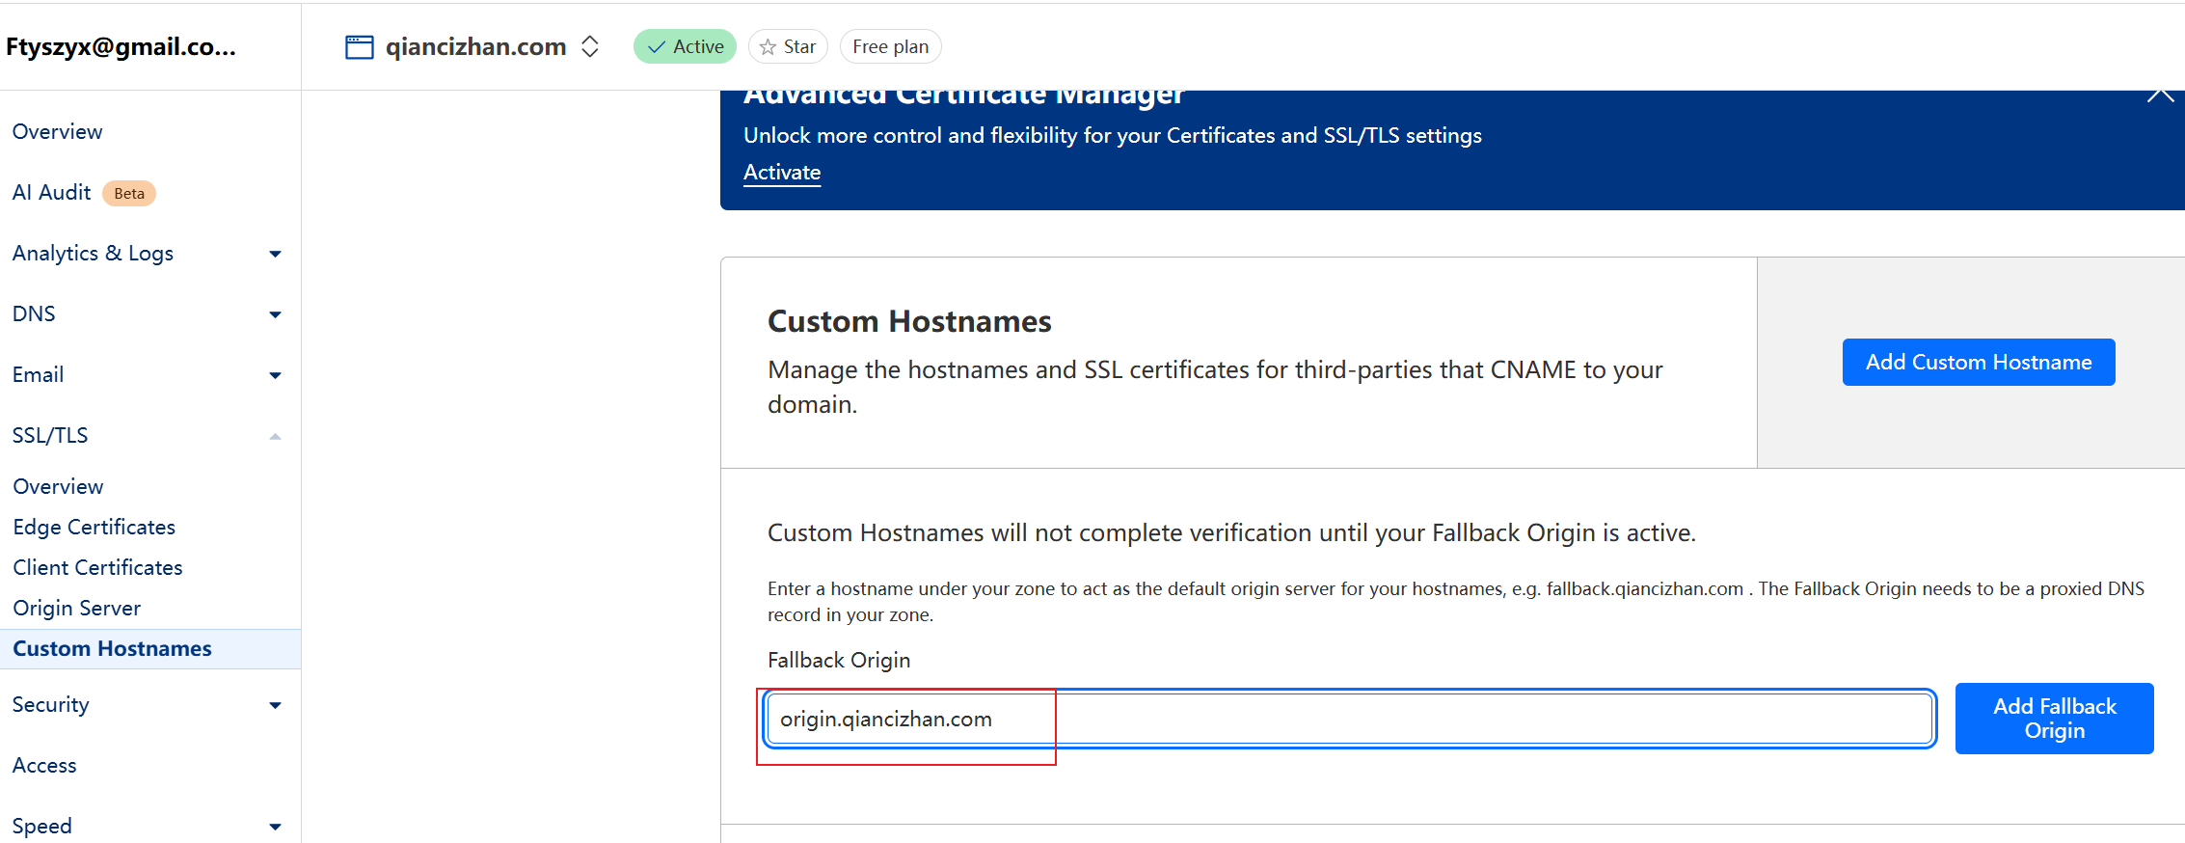Expand the Email sidebar section arrow
Screen dimensions: 2185x843
275,376
